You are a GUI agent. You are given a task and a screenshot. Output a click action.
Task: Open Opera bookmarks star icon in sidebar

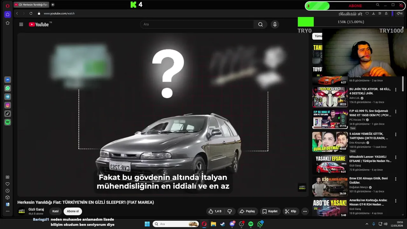[x=8, y=23]
